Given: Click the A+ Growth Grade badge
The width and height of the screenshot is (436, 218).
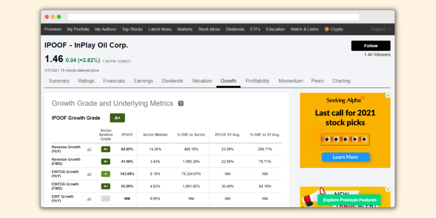Looking at the screenshot, I should pyautogui.click(x=117, y=118).
